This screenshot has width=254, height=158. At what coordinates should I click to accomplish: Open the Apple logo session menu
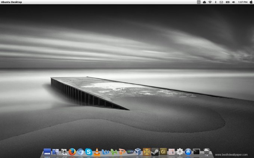(x=251, y=2)
